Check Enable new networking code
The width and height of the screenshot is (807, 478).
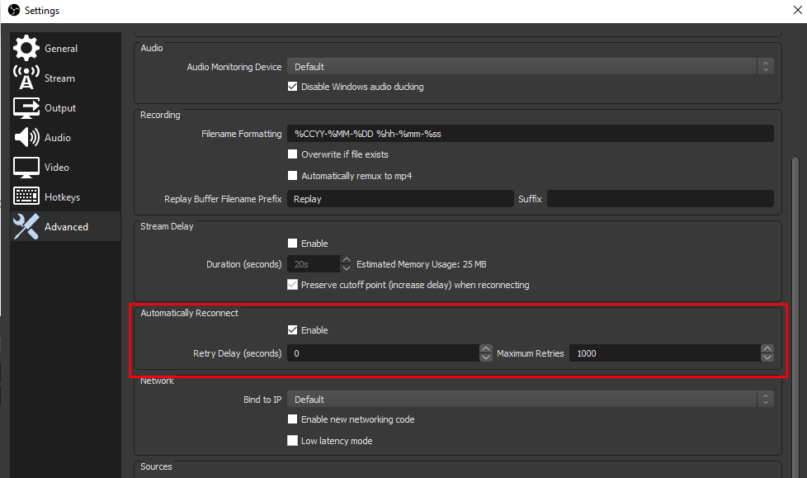tap(292, 419)
